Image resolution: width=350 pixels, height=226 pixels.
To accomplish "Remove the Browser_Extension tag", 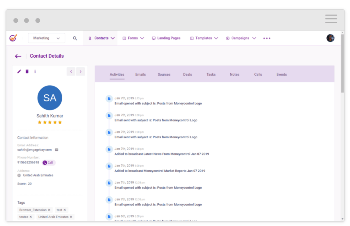I will (49, 210).
